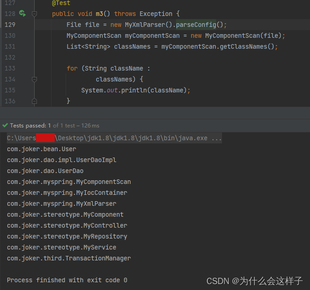Click output com.joker.myspring.MyComponentScan
Screen dimensions: 310x290
69,182
